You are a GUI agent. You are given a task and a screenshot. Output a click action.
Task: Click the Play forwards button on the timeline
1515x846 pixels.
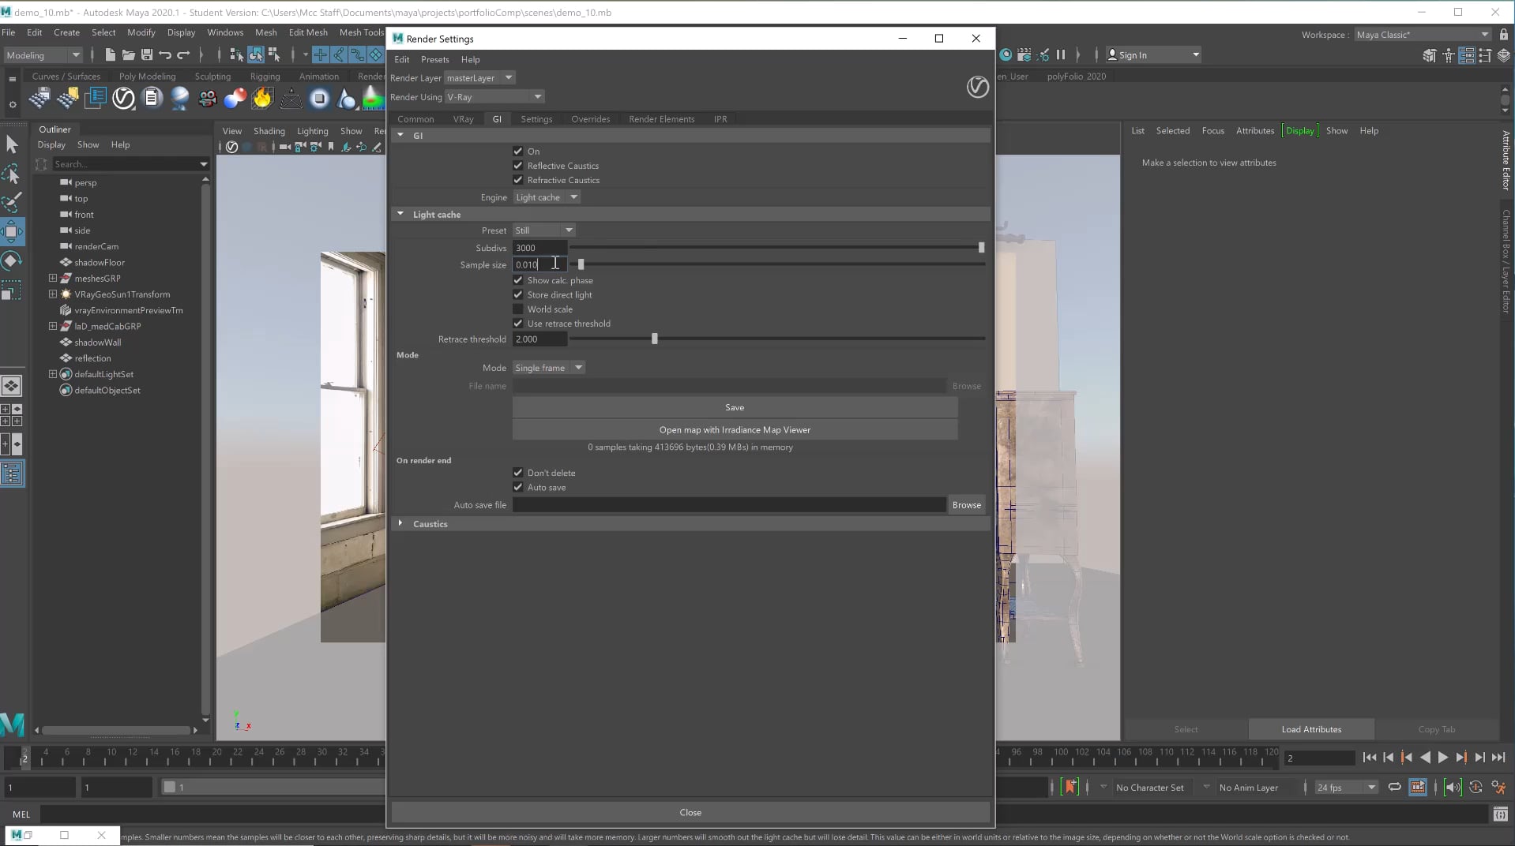coord(1443,758)
